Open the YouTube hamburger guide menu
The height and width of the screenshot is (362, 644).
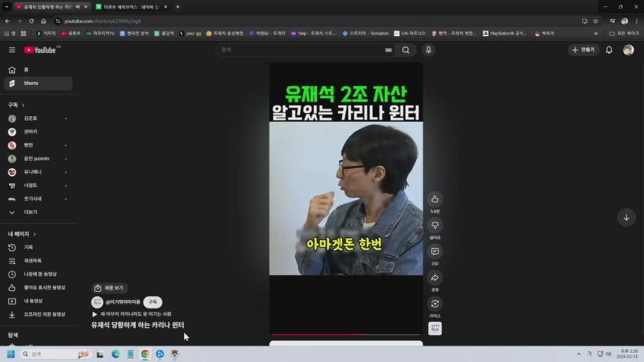point(12,50)
